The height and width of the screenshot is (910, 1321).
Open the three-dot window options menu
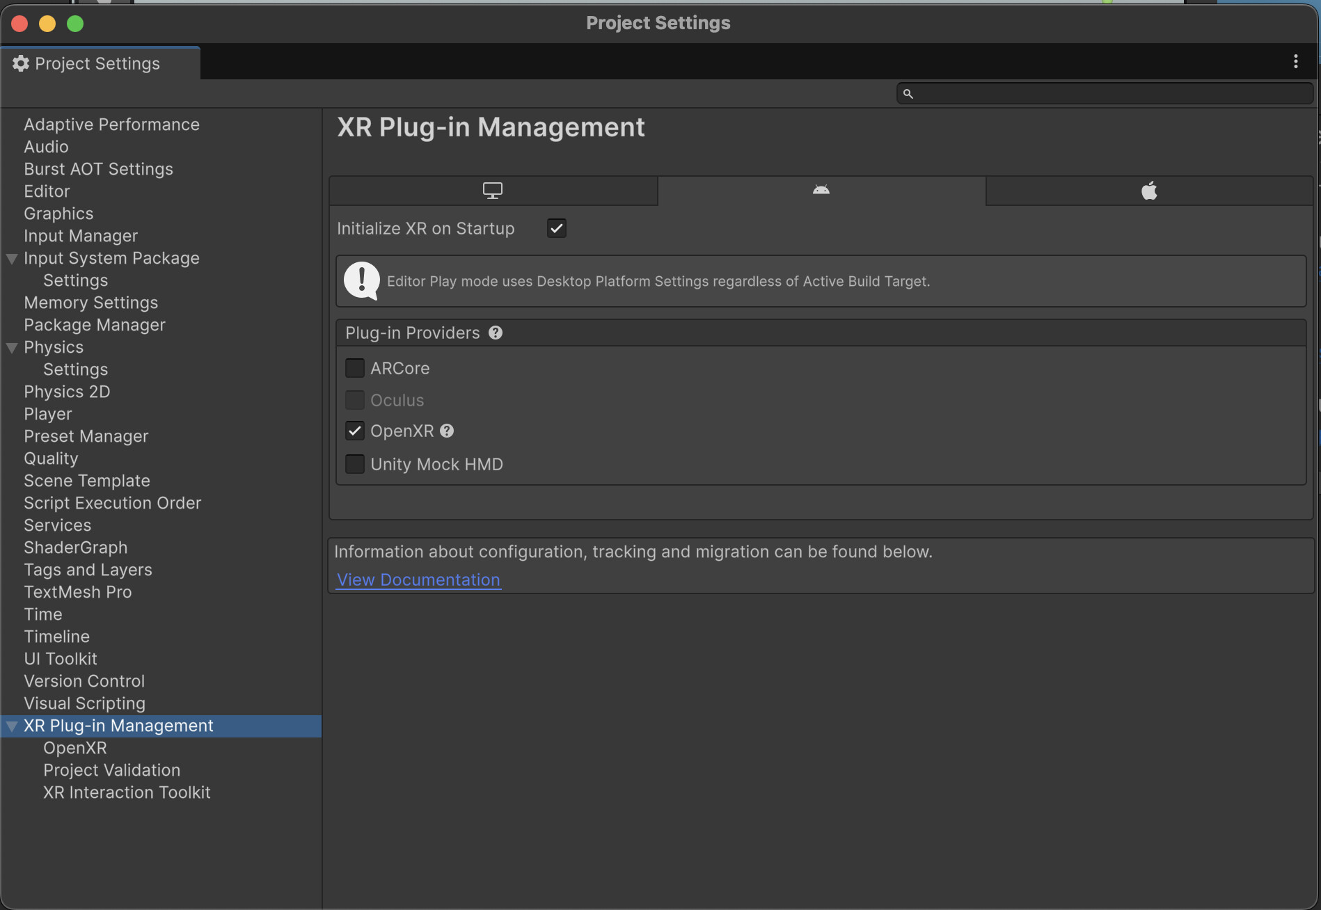[x=1295, y=62]
